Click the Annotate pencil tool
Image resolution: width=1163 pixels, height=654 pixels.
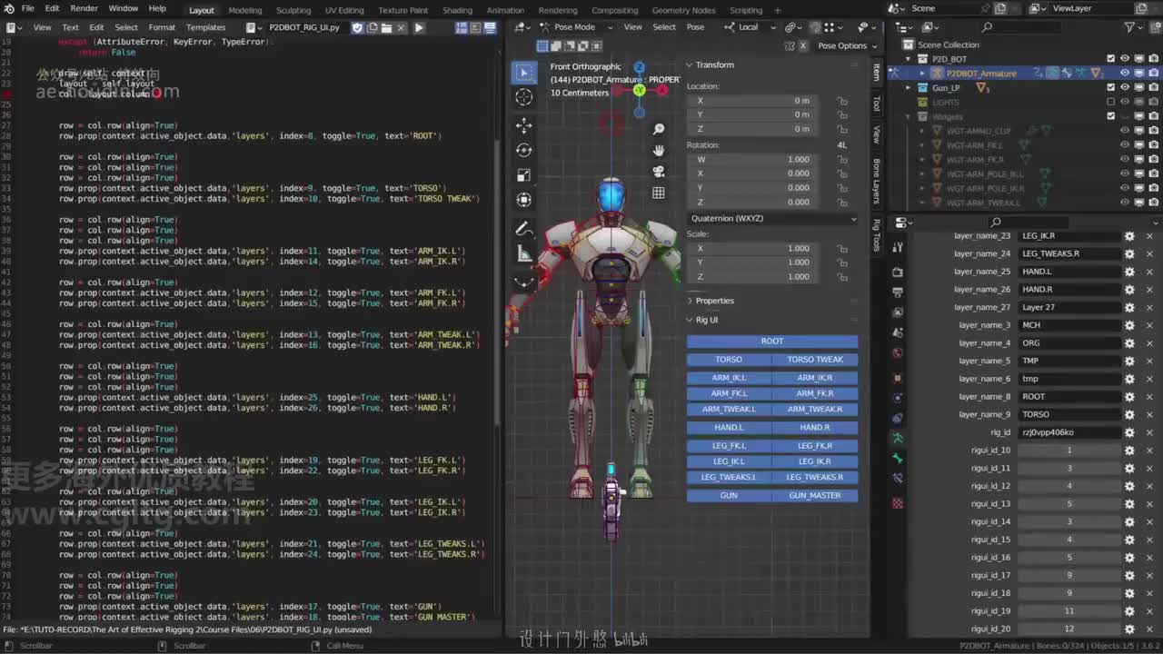pos(524,229)
